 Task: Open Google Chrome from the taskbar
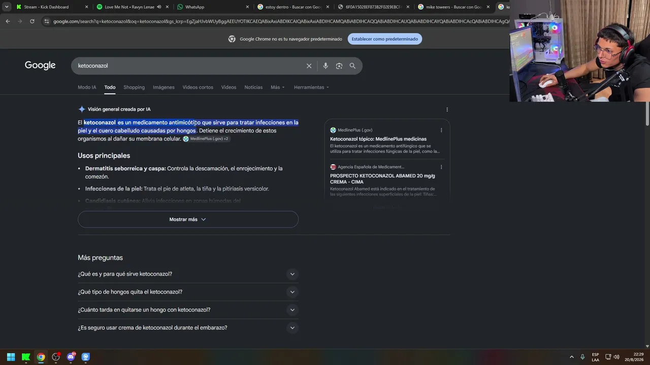click(41, 357)
